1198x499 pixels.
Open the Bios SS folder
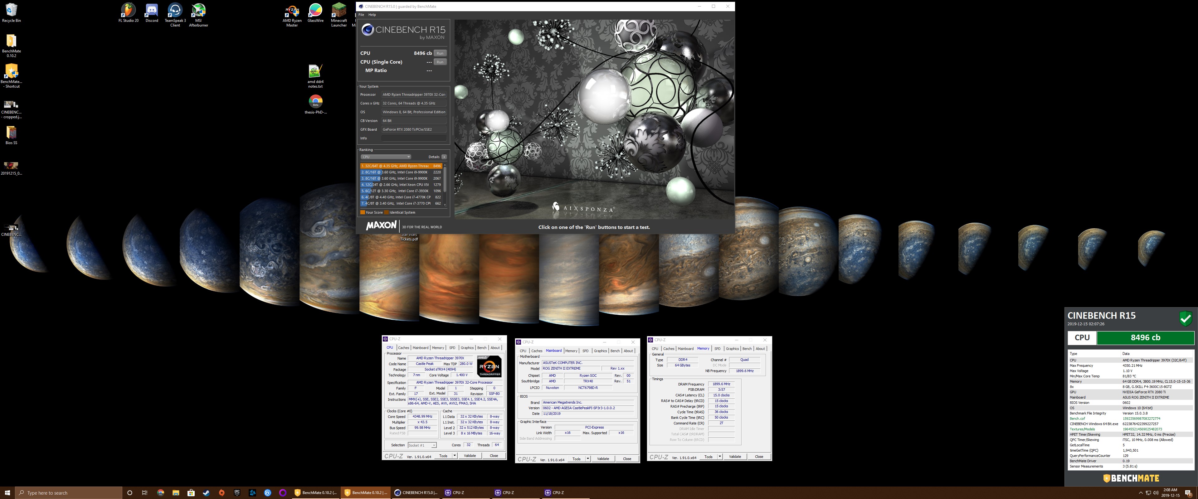(x=11, y=135)
